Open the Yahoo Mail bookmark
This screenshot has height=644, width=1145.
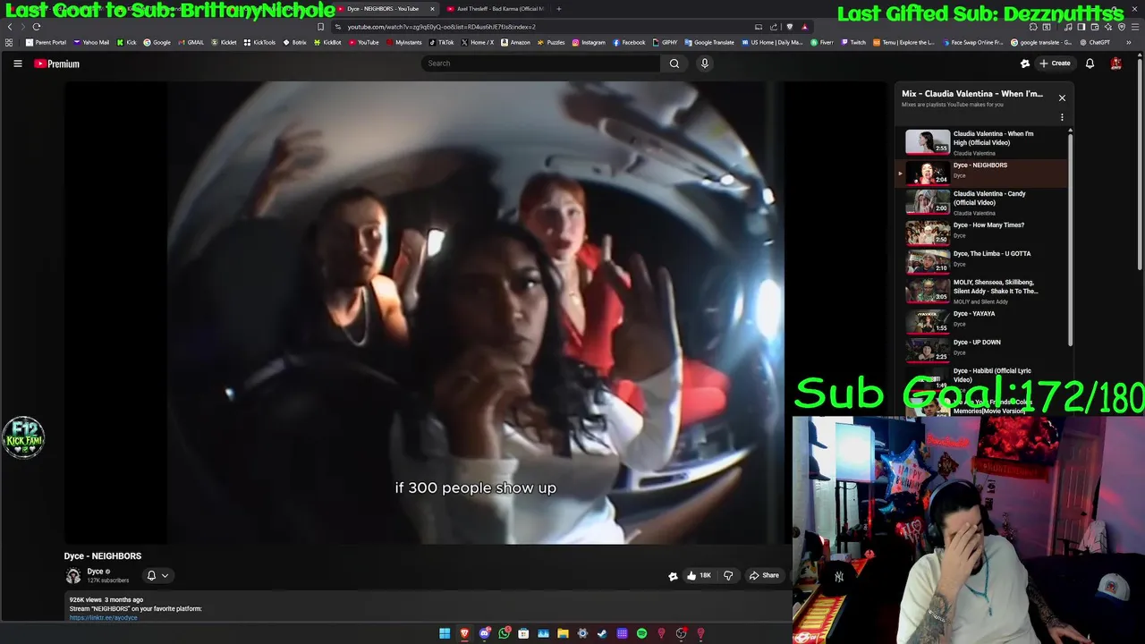[x=91, y=42]
